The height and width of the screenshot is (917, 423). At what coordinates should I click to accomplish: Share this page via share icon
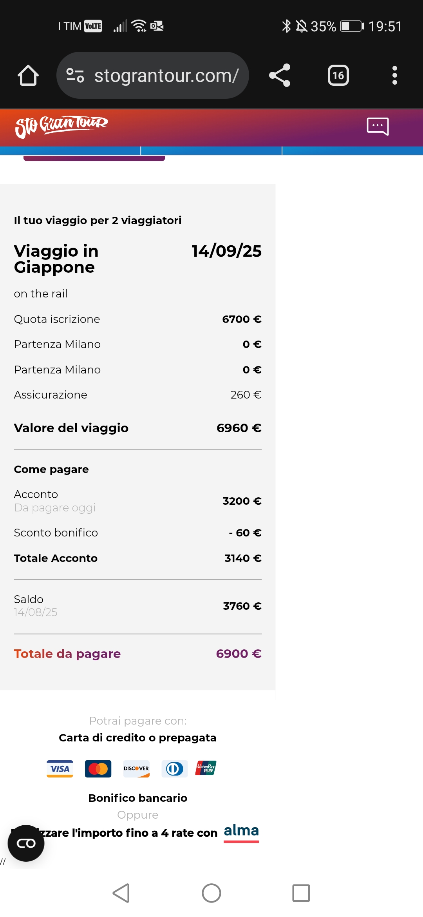280,75
